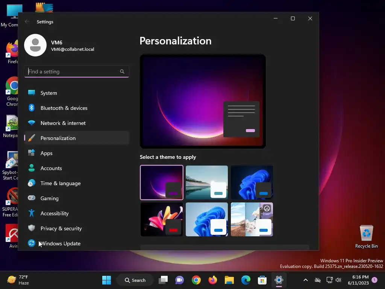Launch Google Chrome from the taskbar

pyautogui.click(x=196, y=280)
